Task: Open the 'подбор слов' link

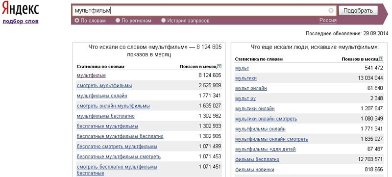Action: pos(21,21)
